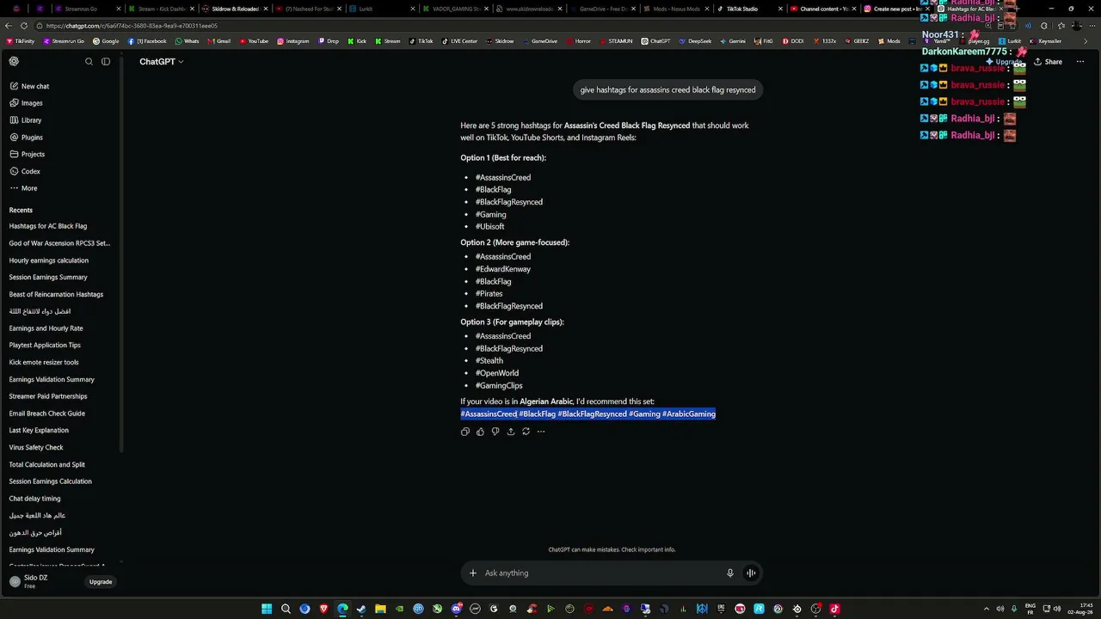Give the response a thumbs up

tap(480, 432)
